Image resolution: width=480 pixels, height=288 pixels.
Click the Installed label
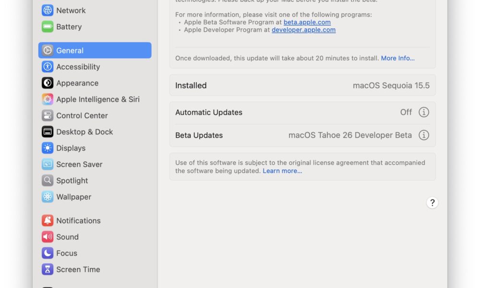point(191,85)
